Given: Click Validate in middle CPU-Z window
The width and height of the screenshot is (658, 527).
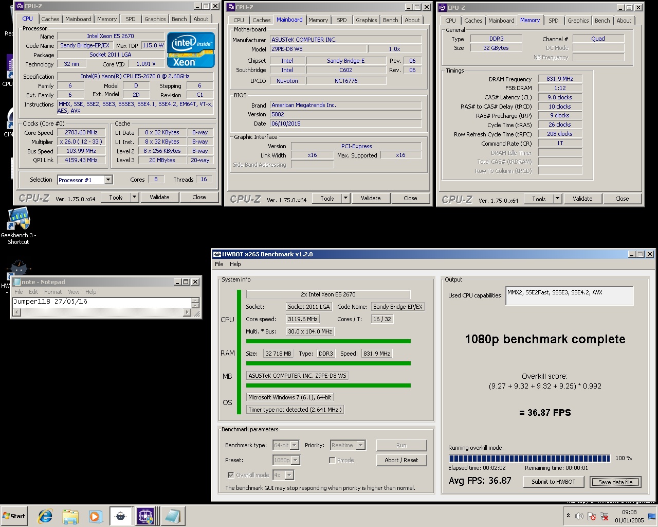Looking at the screenshot, I should pyautogui.click(x=371, y=198).
